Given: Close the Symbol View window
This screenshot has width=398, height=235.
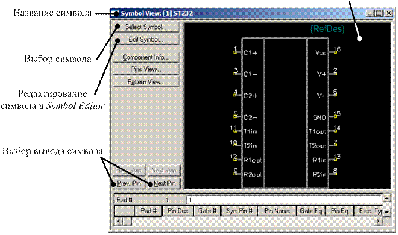Looking at the screenshot, I should 388,13.
